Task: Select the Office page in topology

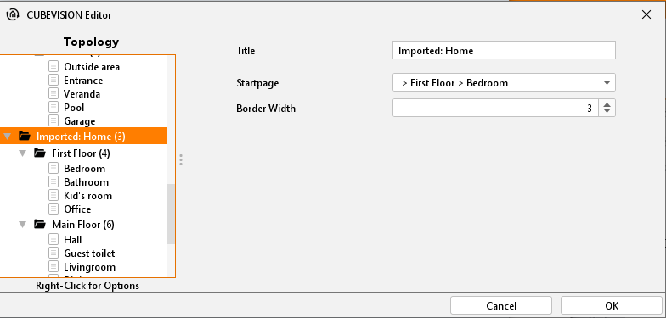Action: point(77,209)
